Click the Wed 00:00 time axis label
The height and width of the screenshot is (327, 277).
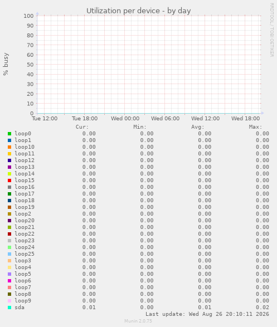tap(125, 119)
